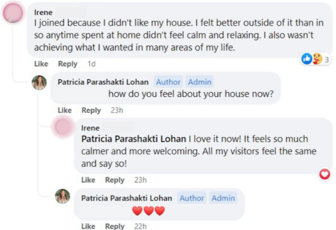Reply to Patricia's three hearts comment

point(115,226)
